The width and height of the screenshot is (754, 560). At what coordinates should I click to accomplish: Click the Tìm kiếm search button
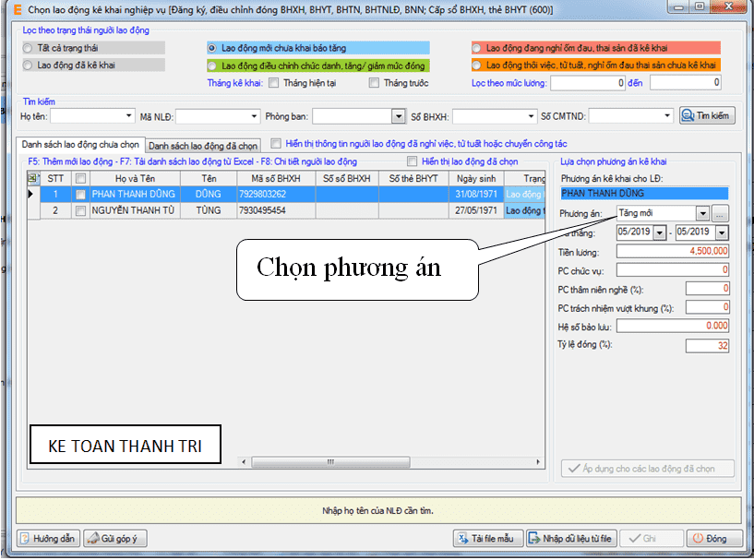point(706,116)
